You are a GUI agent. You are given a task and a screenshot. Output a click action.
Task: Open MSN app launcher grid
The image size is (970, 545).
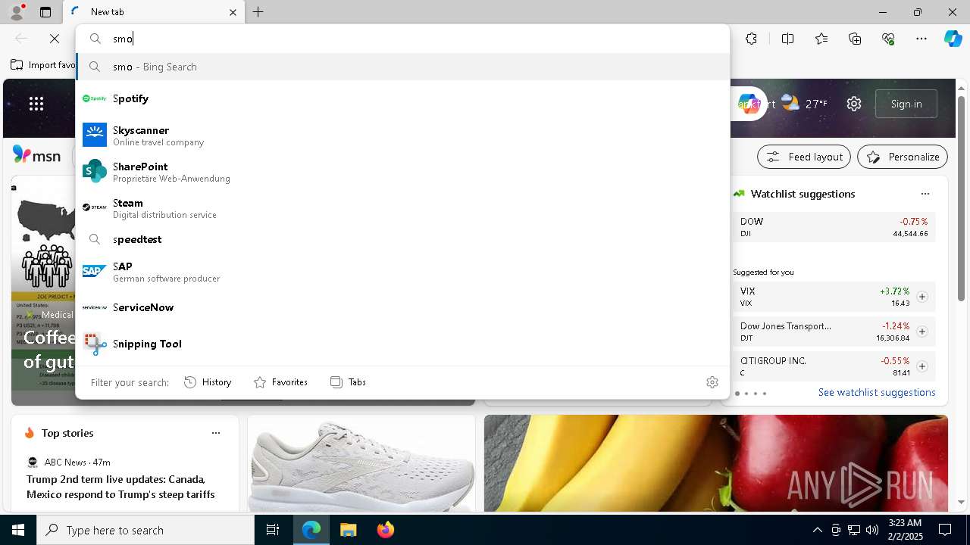(36, 104)
